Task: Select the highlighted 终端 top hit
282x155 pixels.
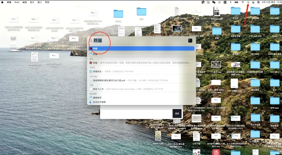Action: [x=141, y=48]
